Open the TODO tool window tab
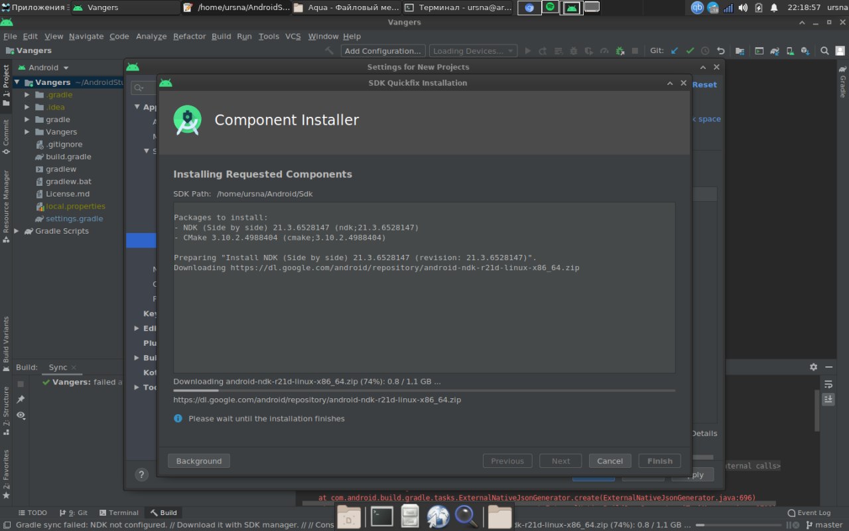 click(x=33, y=512)
